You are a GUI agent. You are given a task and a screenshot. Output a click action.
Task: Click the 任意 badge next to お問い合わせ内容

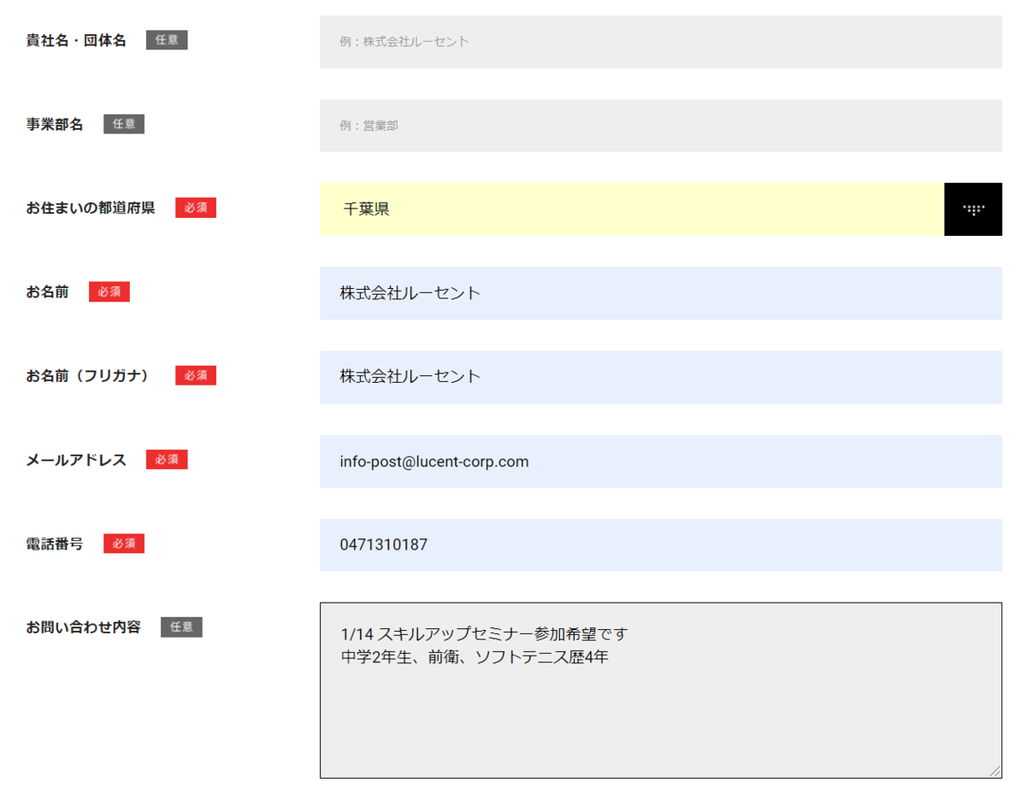tap(181, 627)
